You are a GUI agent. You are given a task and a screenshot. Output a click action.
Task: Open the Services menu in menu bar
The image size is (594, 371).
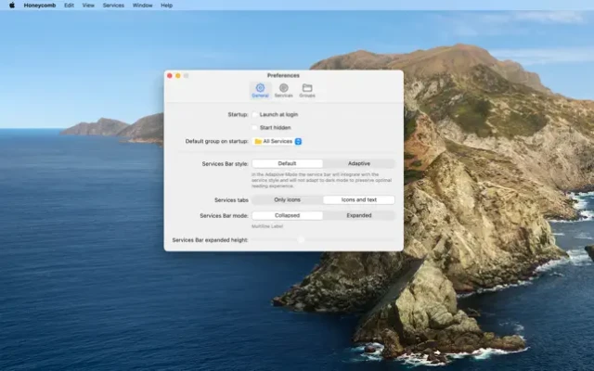click(x=113, y=5)
